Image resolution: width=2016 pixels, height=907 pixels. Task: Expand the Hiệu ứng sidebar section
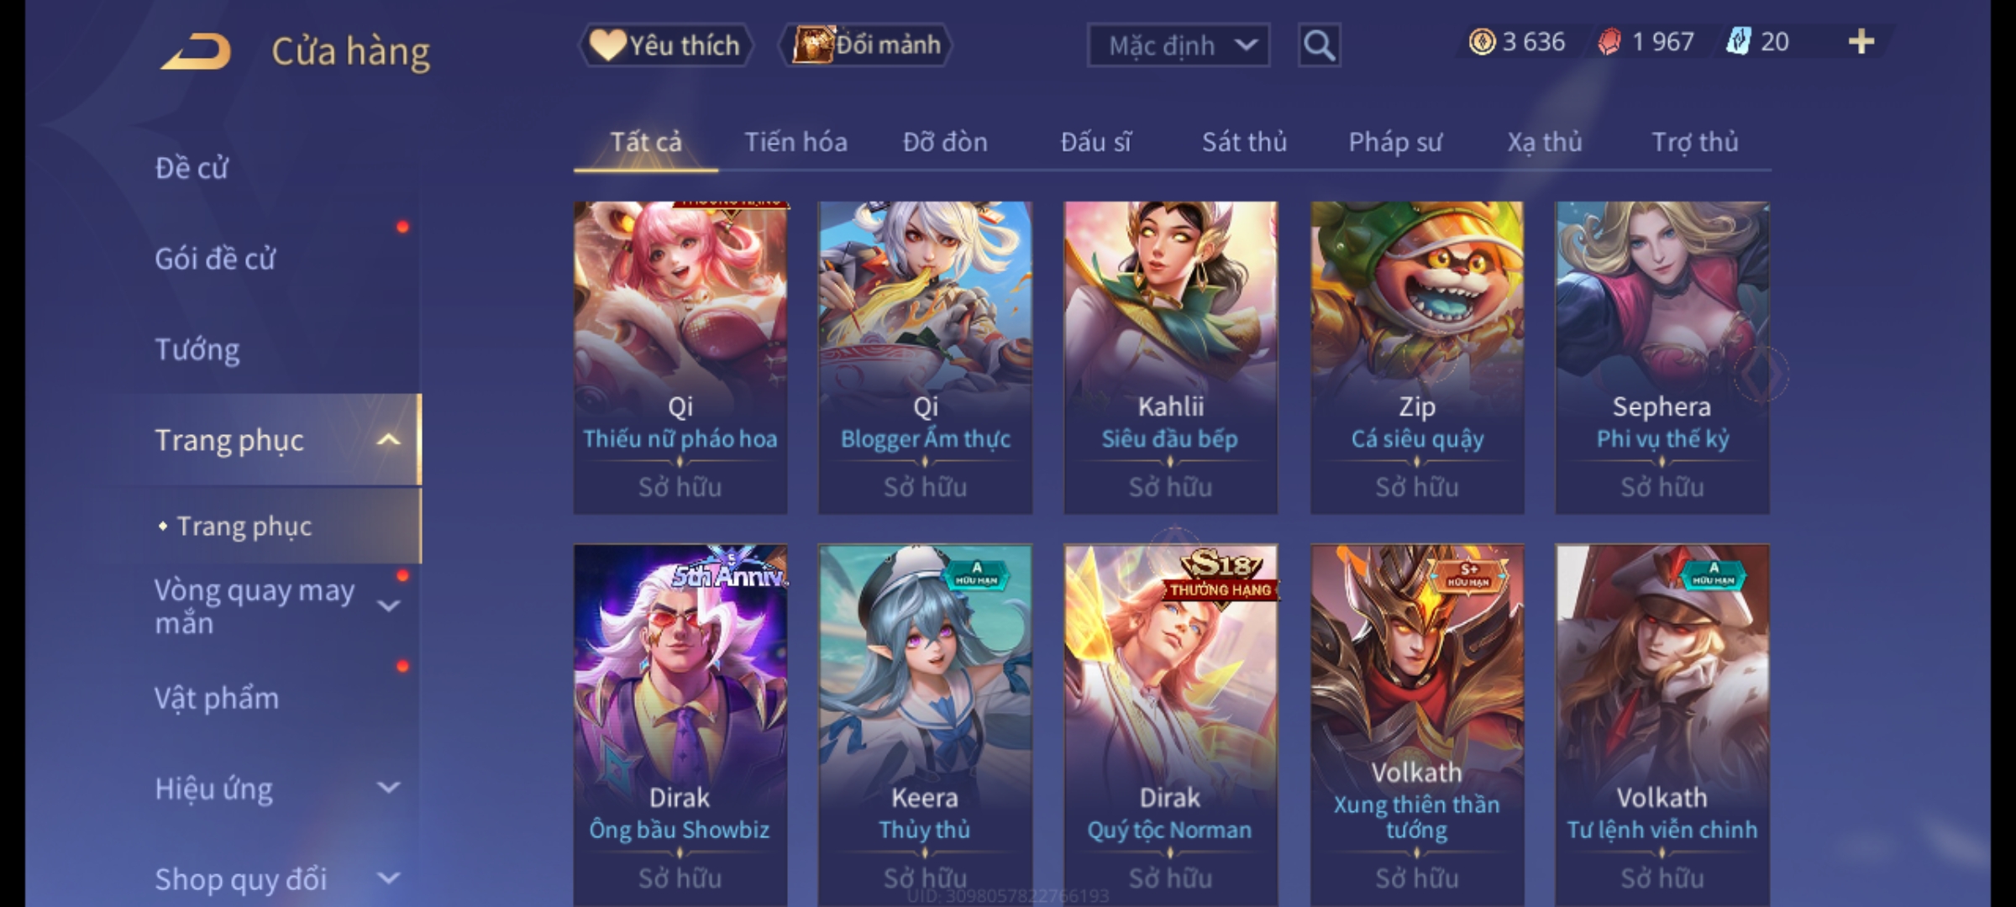[388, 788]
